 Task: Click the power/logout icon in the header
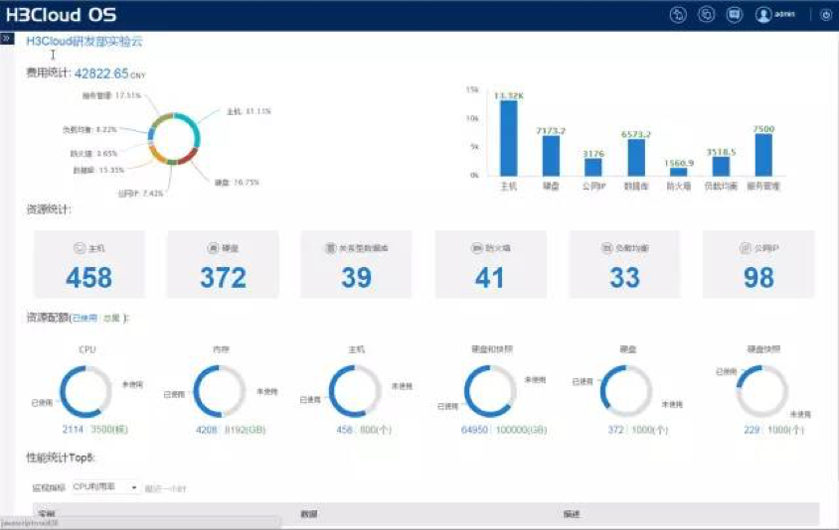825,15
